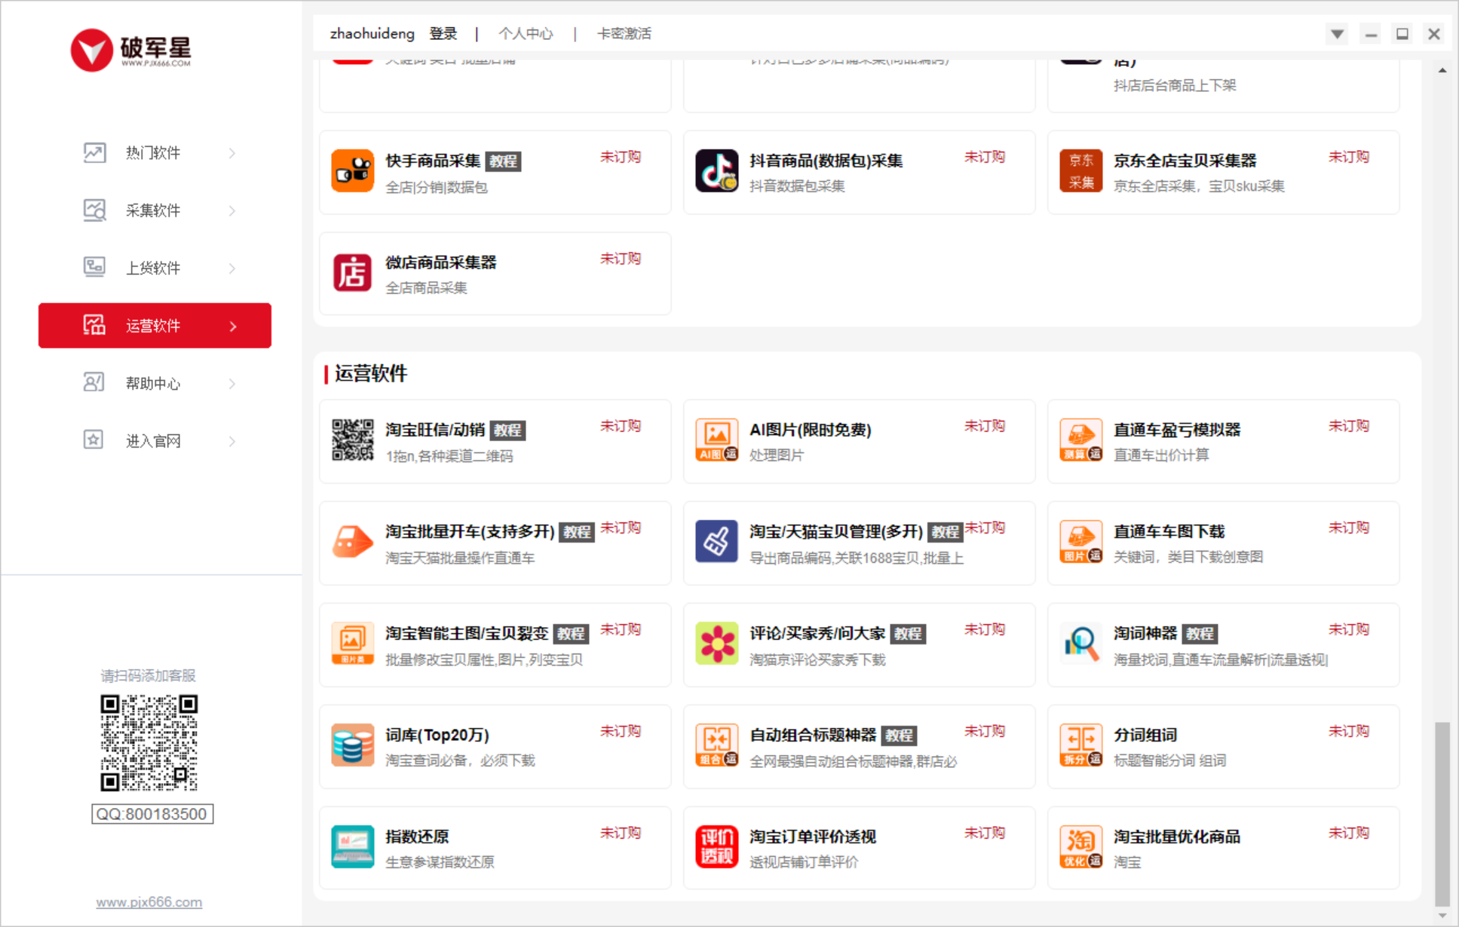Click the Taobao Wangxin QR code icon
The width and height of the screenshot is (1459, 927).
coord(352,440)
